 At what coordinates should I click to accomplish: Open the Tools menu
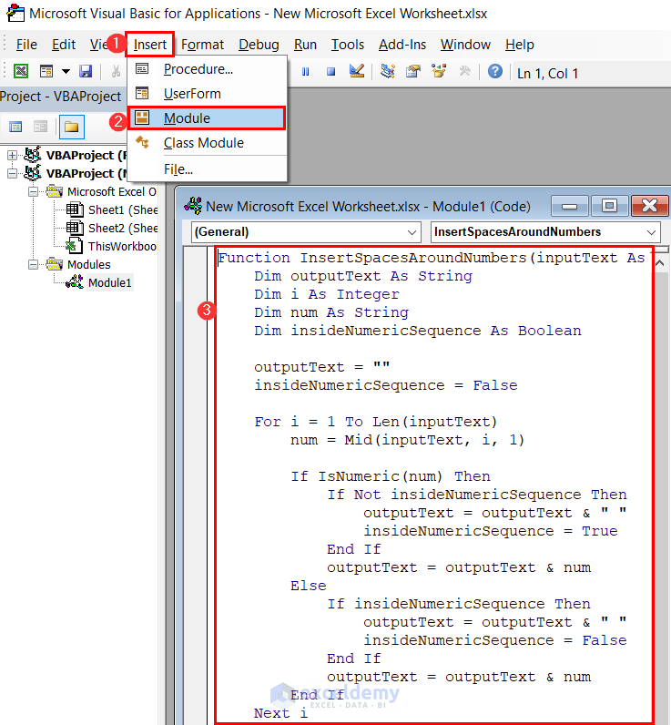coord(348,45)
